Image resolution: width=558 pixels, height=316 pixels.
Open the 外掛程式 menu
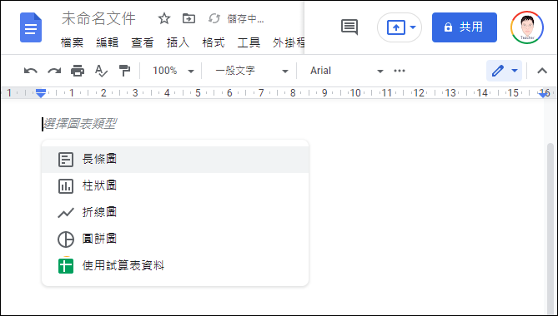[x=289, y=43]
